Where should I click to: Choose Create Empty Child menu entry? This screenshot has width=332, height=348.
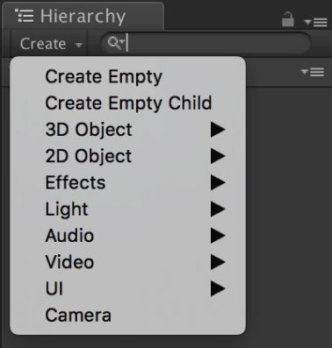128,103
